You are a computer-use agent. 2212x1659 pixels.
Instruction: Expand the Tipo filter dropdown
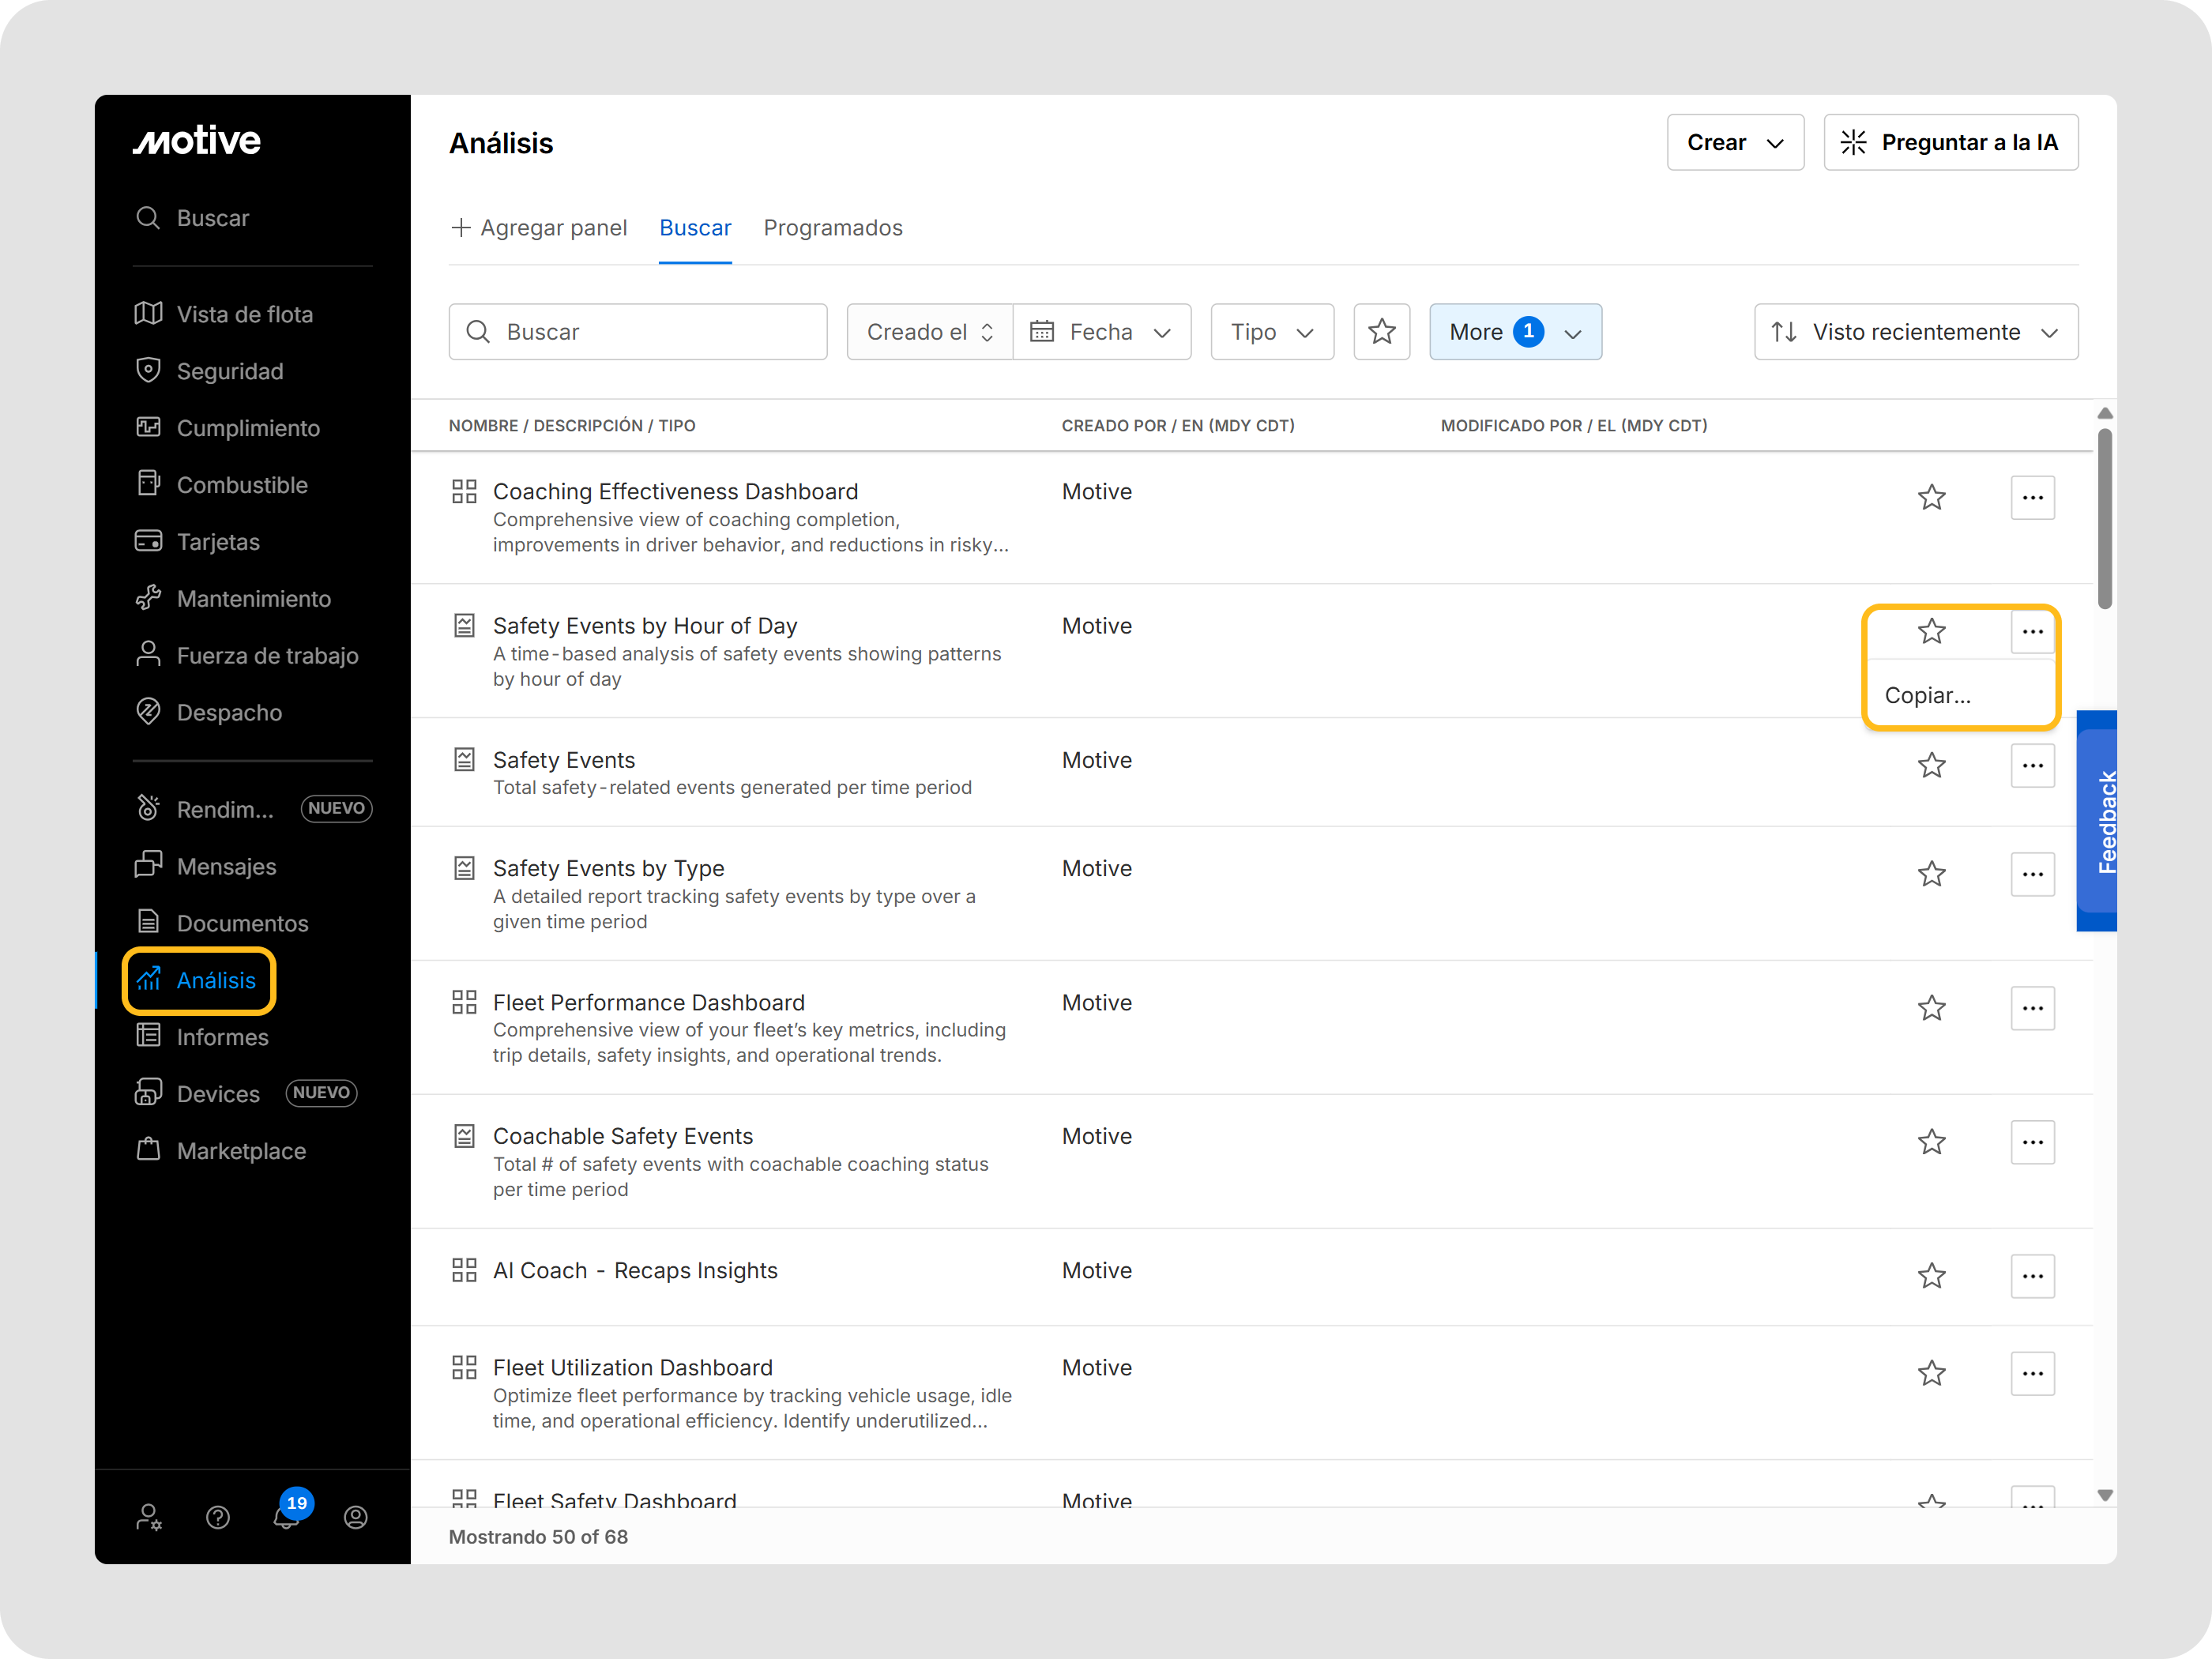1271,332
